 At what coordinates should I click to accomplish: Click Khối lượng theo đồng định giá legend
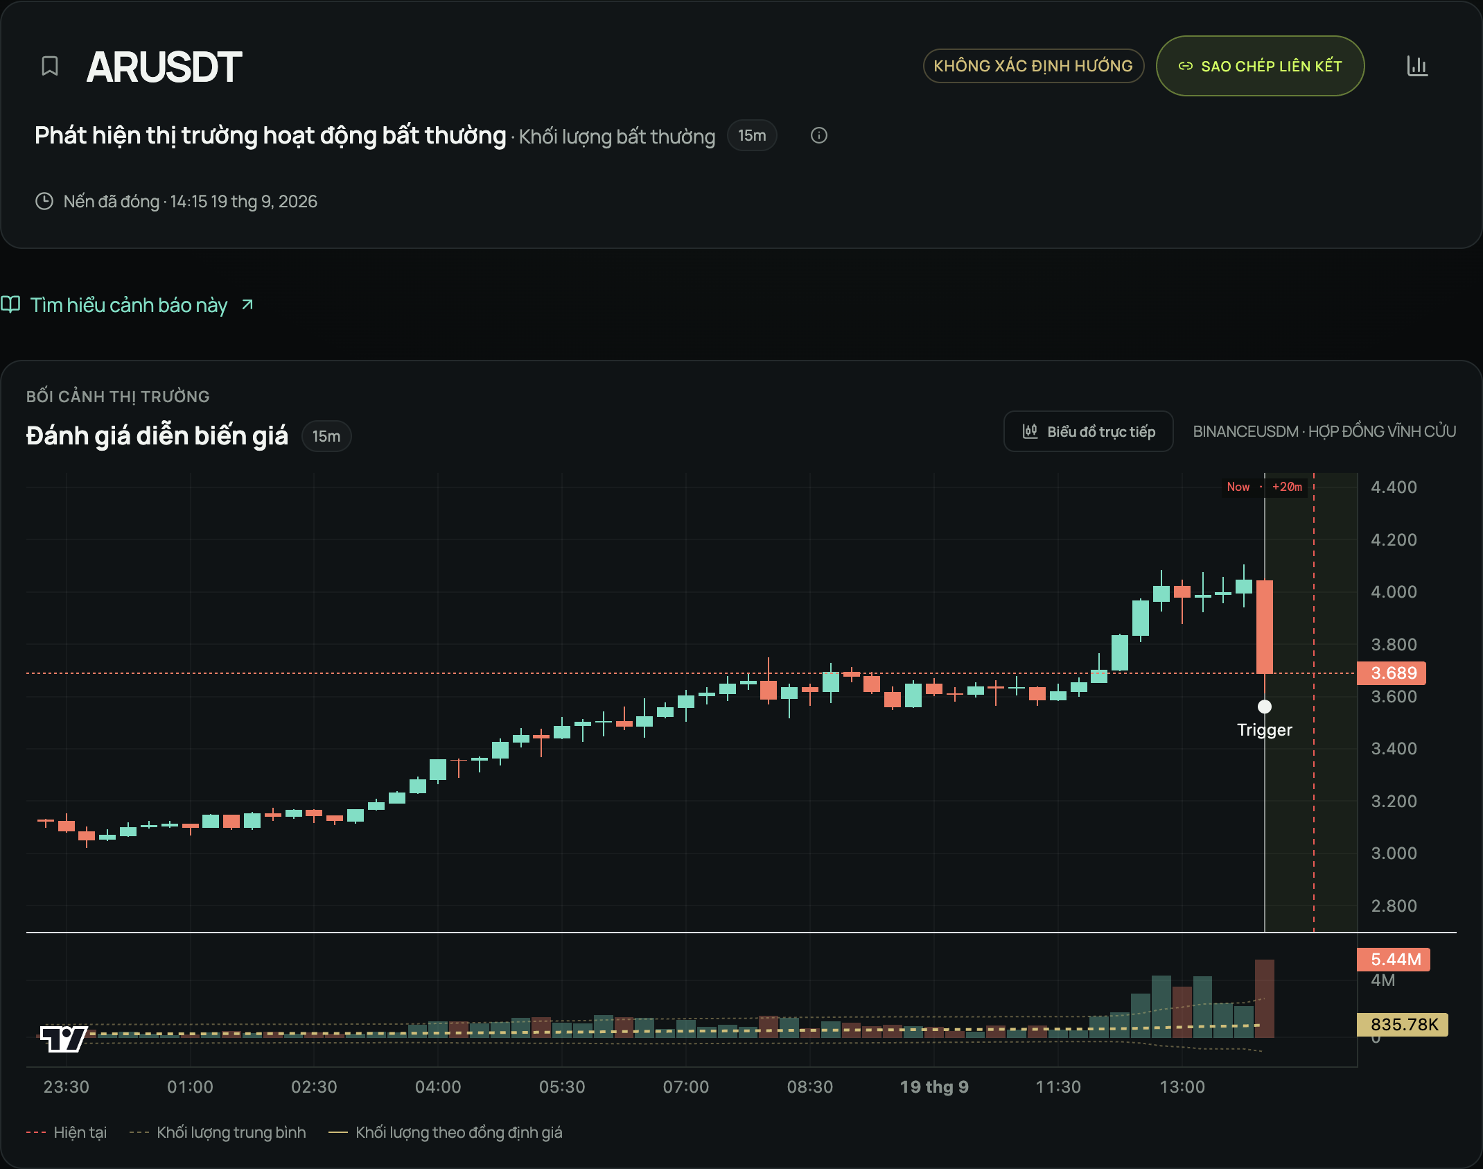tap(446, 1132)
